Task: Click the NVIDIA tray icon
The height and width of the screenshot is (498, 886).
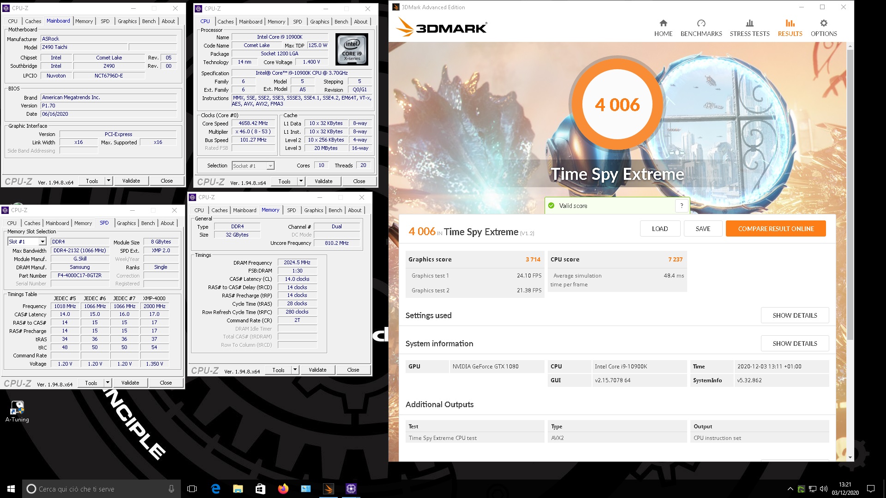Action: pyautogui.click(x=801, y=489)
